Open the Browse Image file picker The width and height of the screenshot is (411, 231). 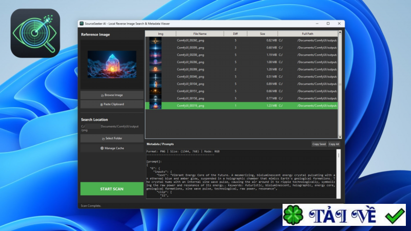click(x=111, y=95)
